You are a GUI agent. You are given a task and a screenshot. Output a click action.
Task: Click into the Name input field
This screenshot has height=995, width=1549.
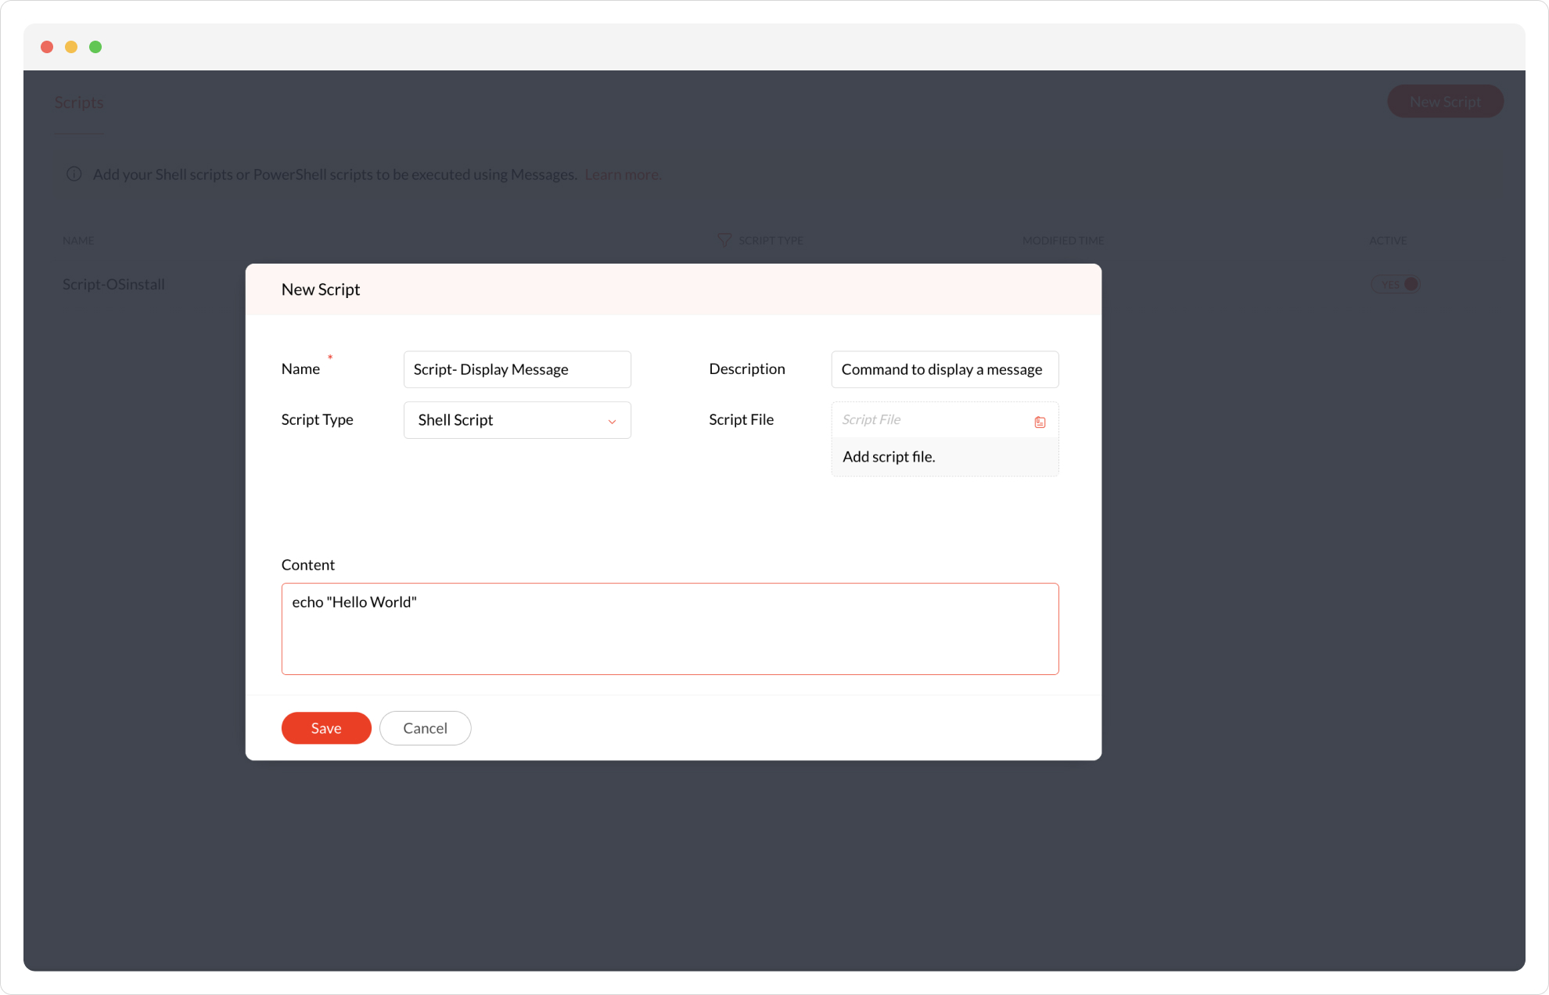coord(516,369)
